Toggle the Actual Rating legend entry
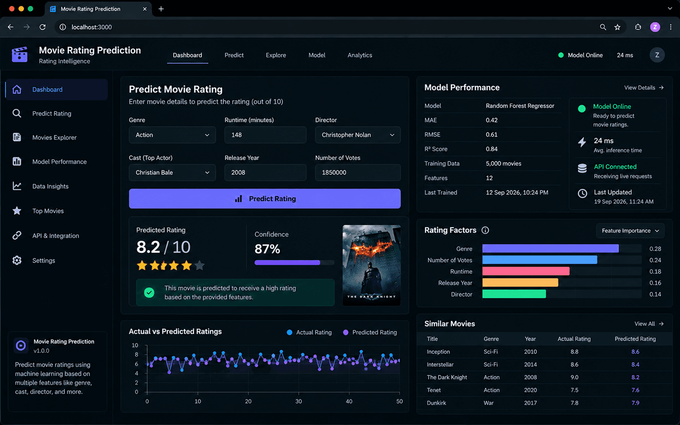680x425 pixels. (x=309, y=332)
